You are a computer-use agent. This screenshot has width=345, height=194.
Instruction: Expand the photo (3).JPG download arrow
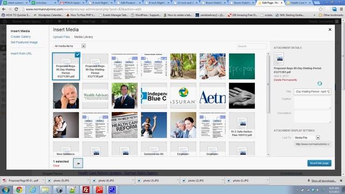[x=178, y=181]
